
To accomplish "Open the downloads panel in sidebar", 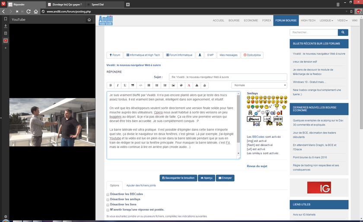I will [x=5, y=26].
